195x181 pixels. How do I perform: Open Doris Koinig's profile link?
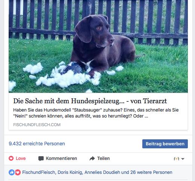click(x=70, y=172)
